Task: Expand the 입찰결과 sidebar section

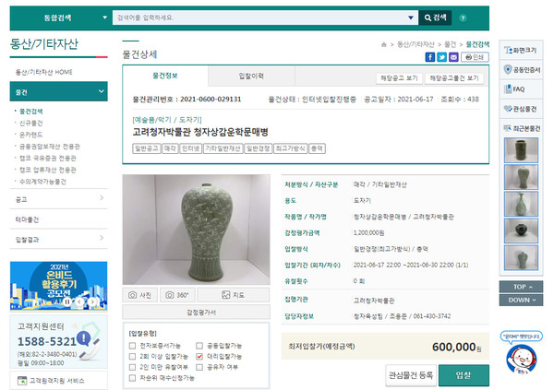Action: click(59, 240)
